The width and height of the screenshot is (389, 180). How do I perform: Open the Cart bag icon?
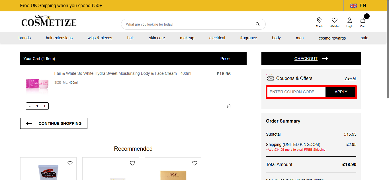(x=363, y=22)
